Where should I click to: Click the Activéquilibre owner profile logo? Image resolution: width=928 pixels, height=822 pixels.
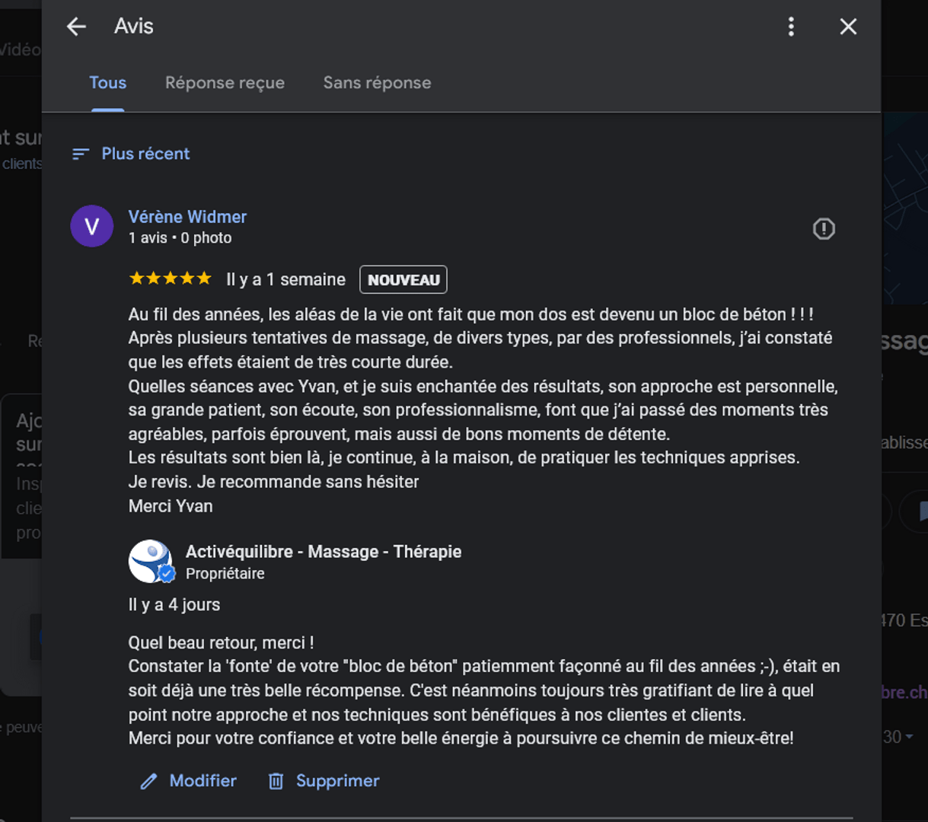coord(151,561)
